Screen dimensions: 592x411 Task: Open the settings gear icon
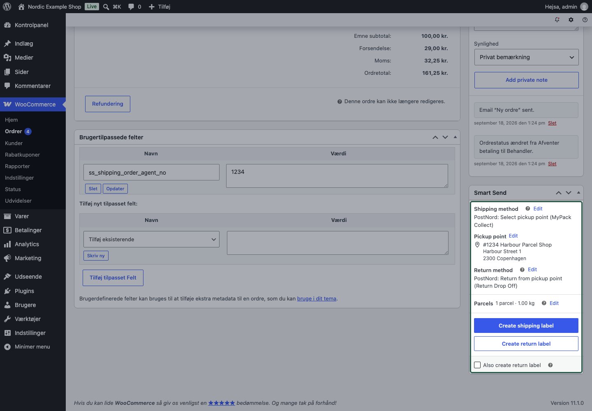coord(571,20)
